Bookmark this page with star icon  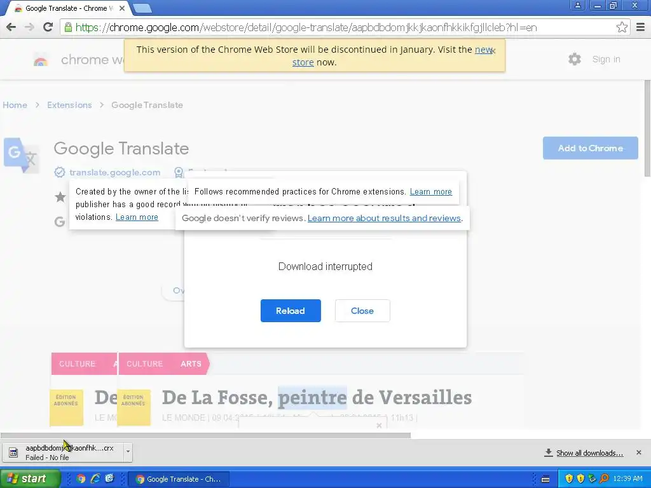pyautogui.click(x=622, y=27)
